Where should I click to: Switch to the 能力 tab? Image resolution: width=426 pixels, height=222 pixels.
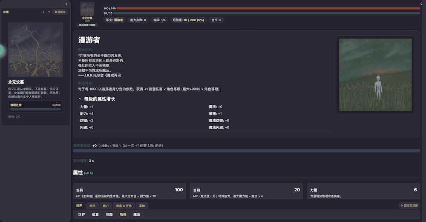coord(106,206)
